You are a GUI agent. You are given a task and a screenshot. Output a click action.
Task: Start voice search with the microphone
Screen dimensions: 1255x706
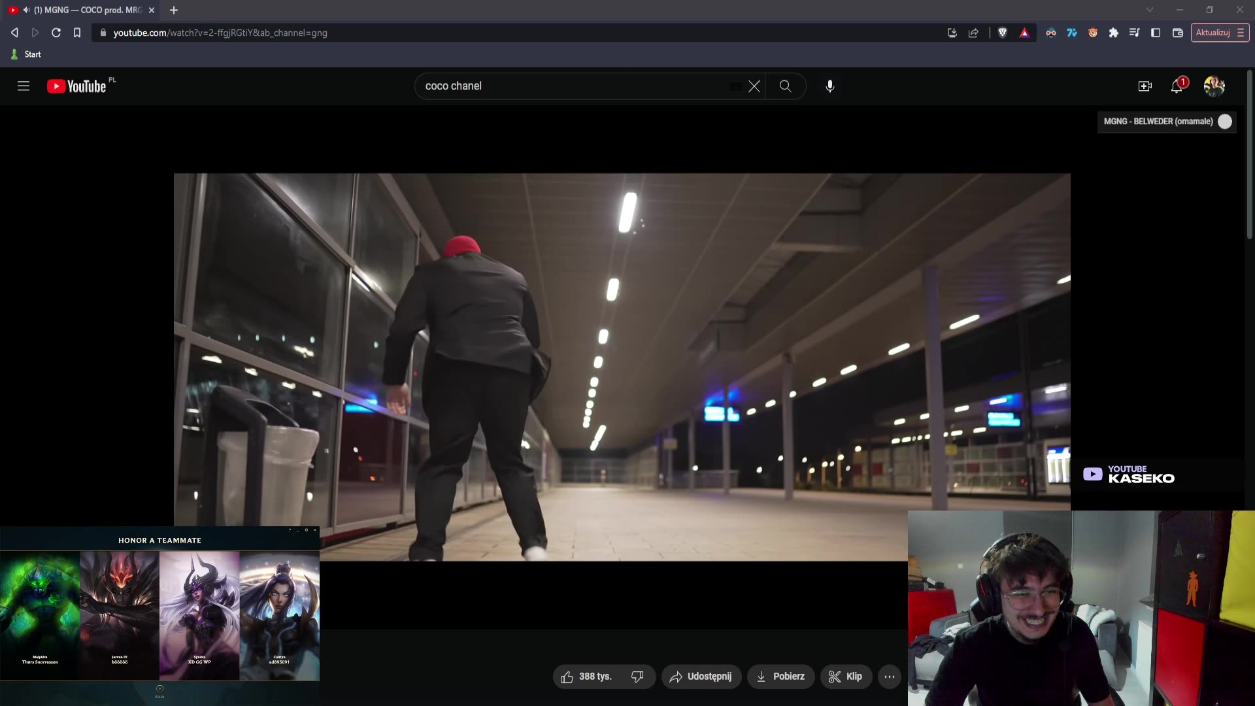pyautogui.click(x=829, y=86)
